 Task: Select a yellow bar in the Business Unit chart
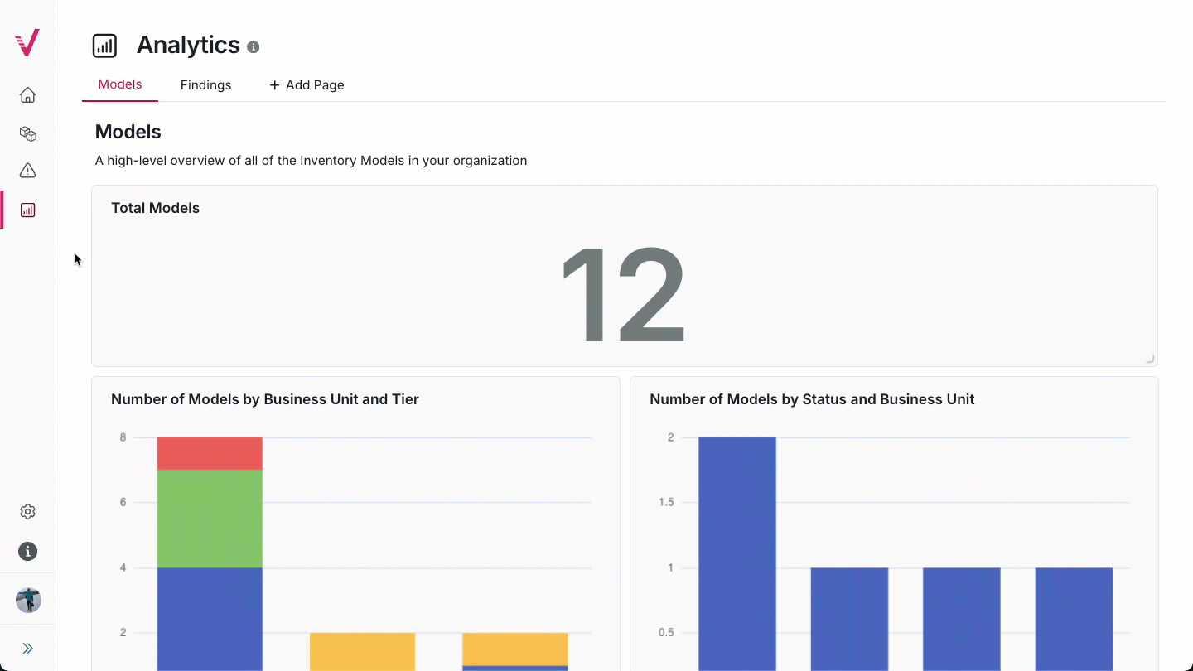coord(362,650)
